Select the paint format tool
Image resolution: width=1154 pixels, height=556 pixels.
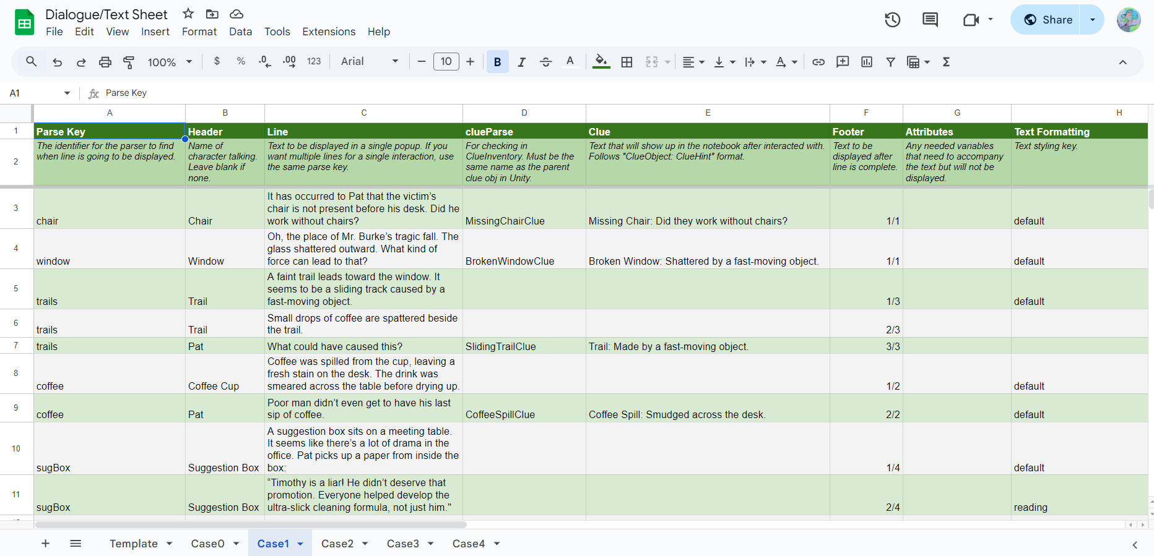(129, 62)
